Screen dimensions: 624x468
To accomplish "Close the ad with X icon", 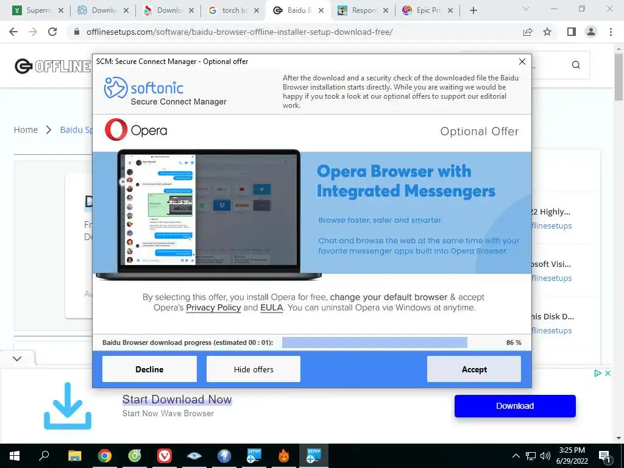I will tap(608, 374).
